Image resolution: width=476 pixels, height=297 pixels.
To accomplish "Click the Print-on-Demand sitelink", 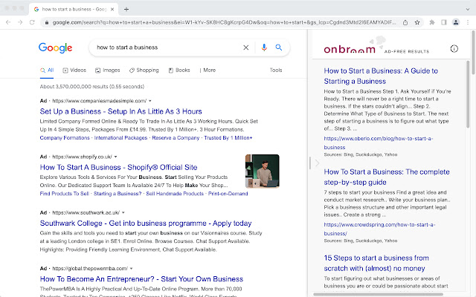I will (228, 194).
